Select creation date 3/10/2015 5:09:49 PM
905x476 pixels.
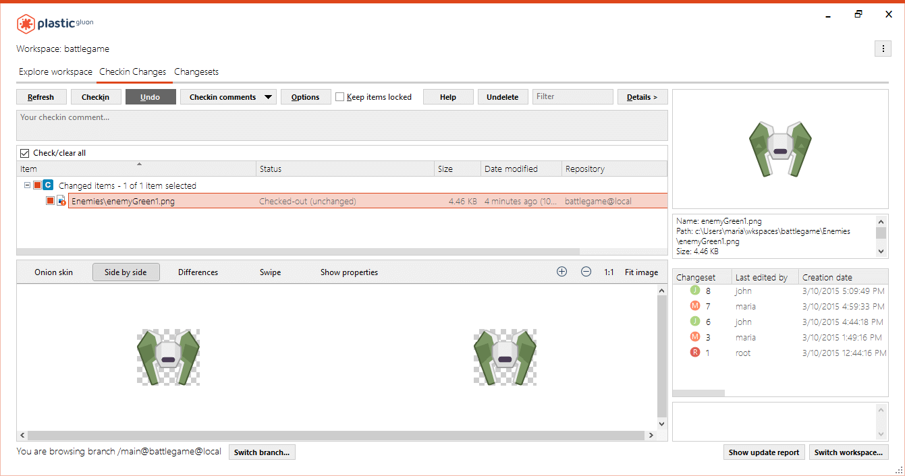tap(843, 291)
